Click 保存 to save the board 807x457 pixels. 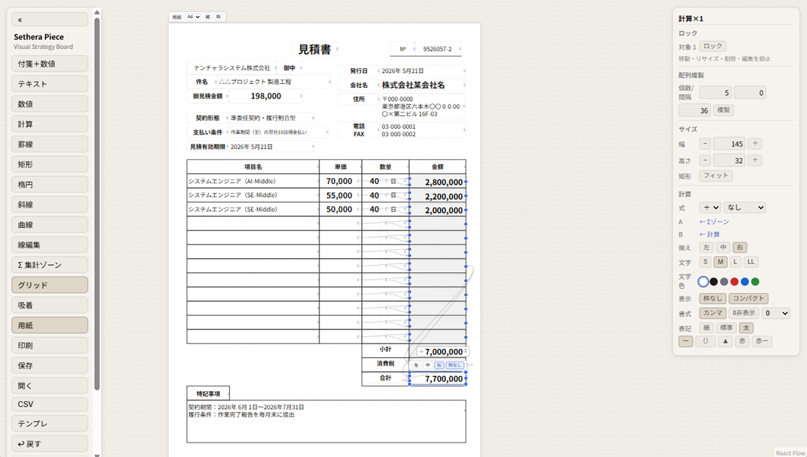click(50, 366)
